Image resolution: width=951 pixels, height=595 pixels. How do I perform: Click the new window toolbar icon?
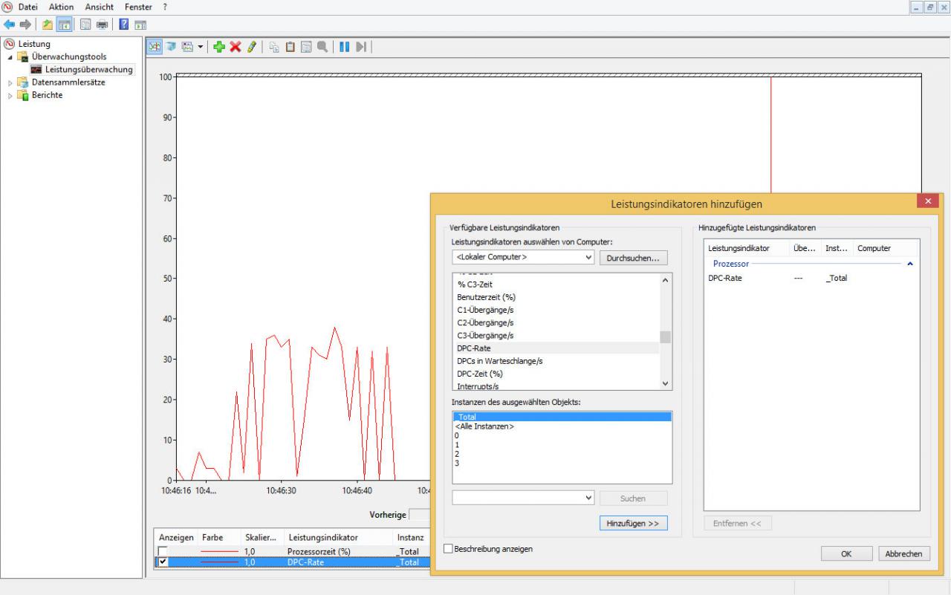point(85,25)
